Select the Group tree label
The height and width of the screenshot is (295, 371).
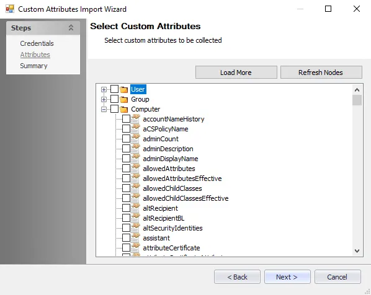pos(140,99)
